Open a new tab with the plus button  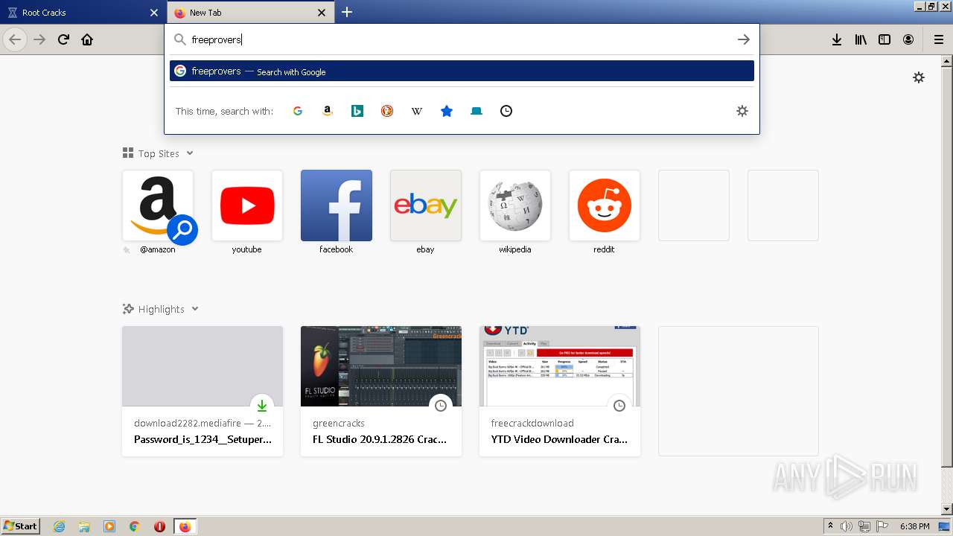[347, 12]
